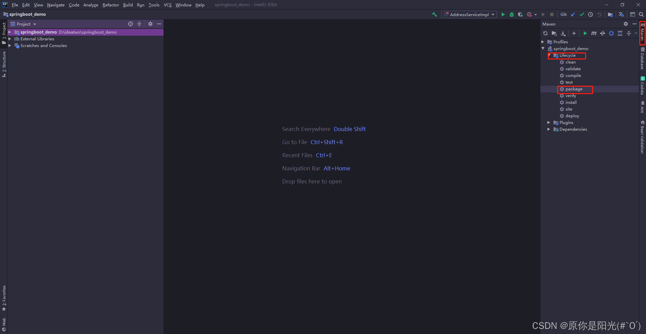
Task: Run Maven Build green play icon
Action: [585, 33]
